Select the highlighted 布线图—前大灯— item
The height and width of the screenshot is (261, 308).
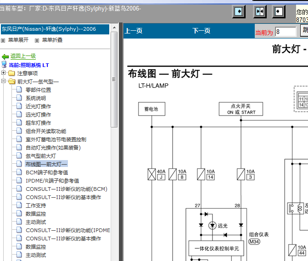click(x=46, y=164)
